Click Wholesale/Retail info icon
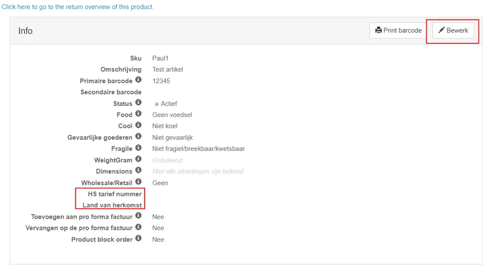Image resolution: width=488 pixels, height=269 pixels. pyautogui.click(x=138, y=182)
